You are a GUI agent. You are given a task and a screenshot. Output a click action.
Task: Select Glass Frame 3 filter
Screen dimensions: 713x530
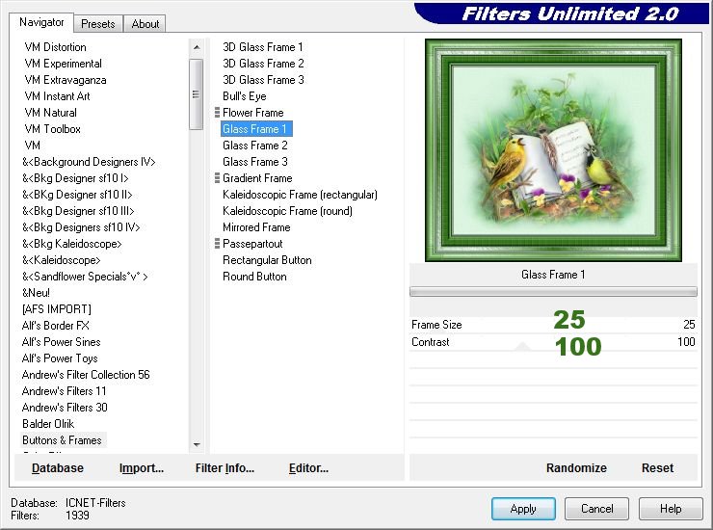255,162
